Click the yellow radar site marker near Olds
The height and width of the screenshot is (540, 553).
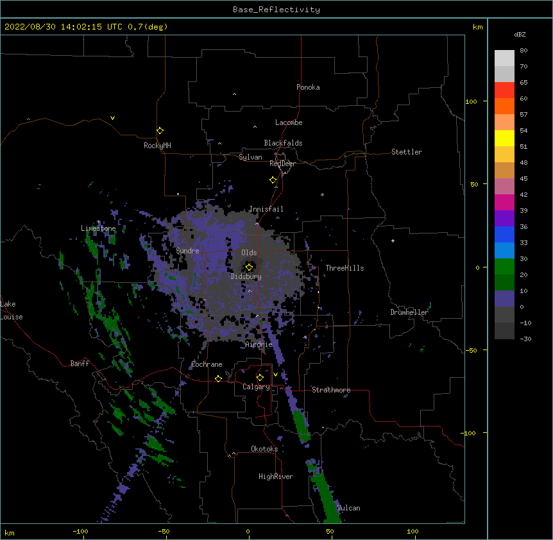[249, 267]
